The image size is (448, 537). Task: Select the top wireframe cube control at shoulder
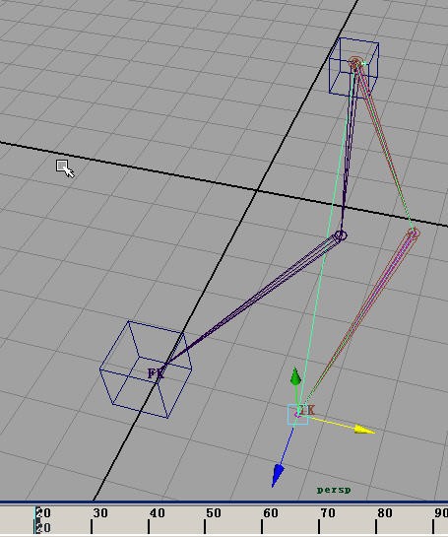353,68
